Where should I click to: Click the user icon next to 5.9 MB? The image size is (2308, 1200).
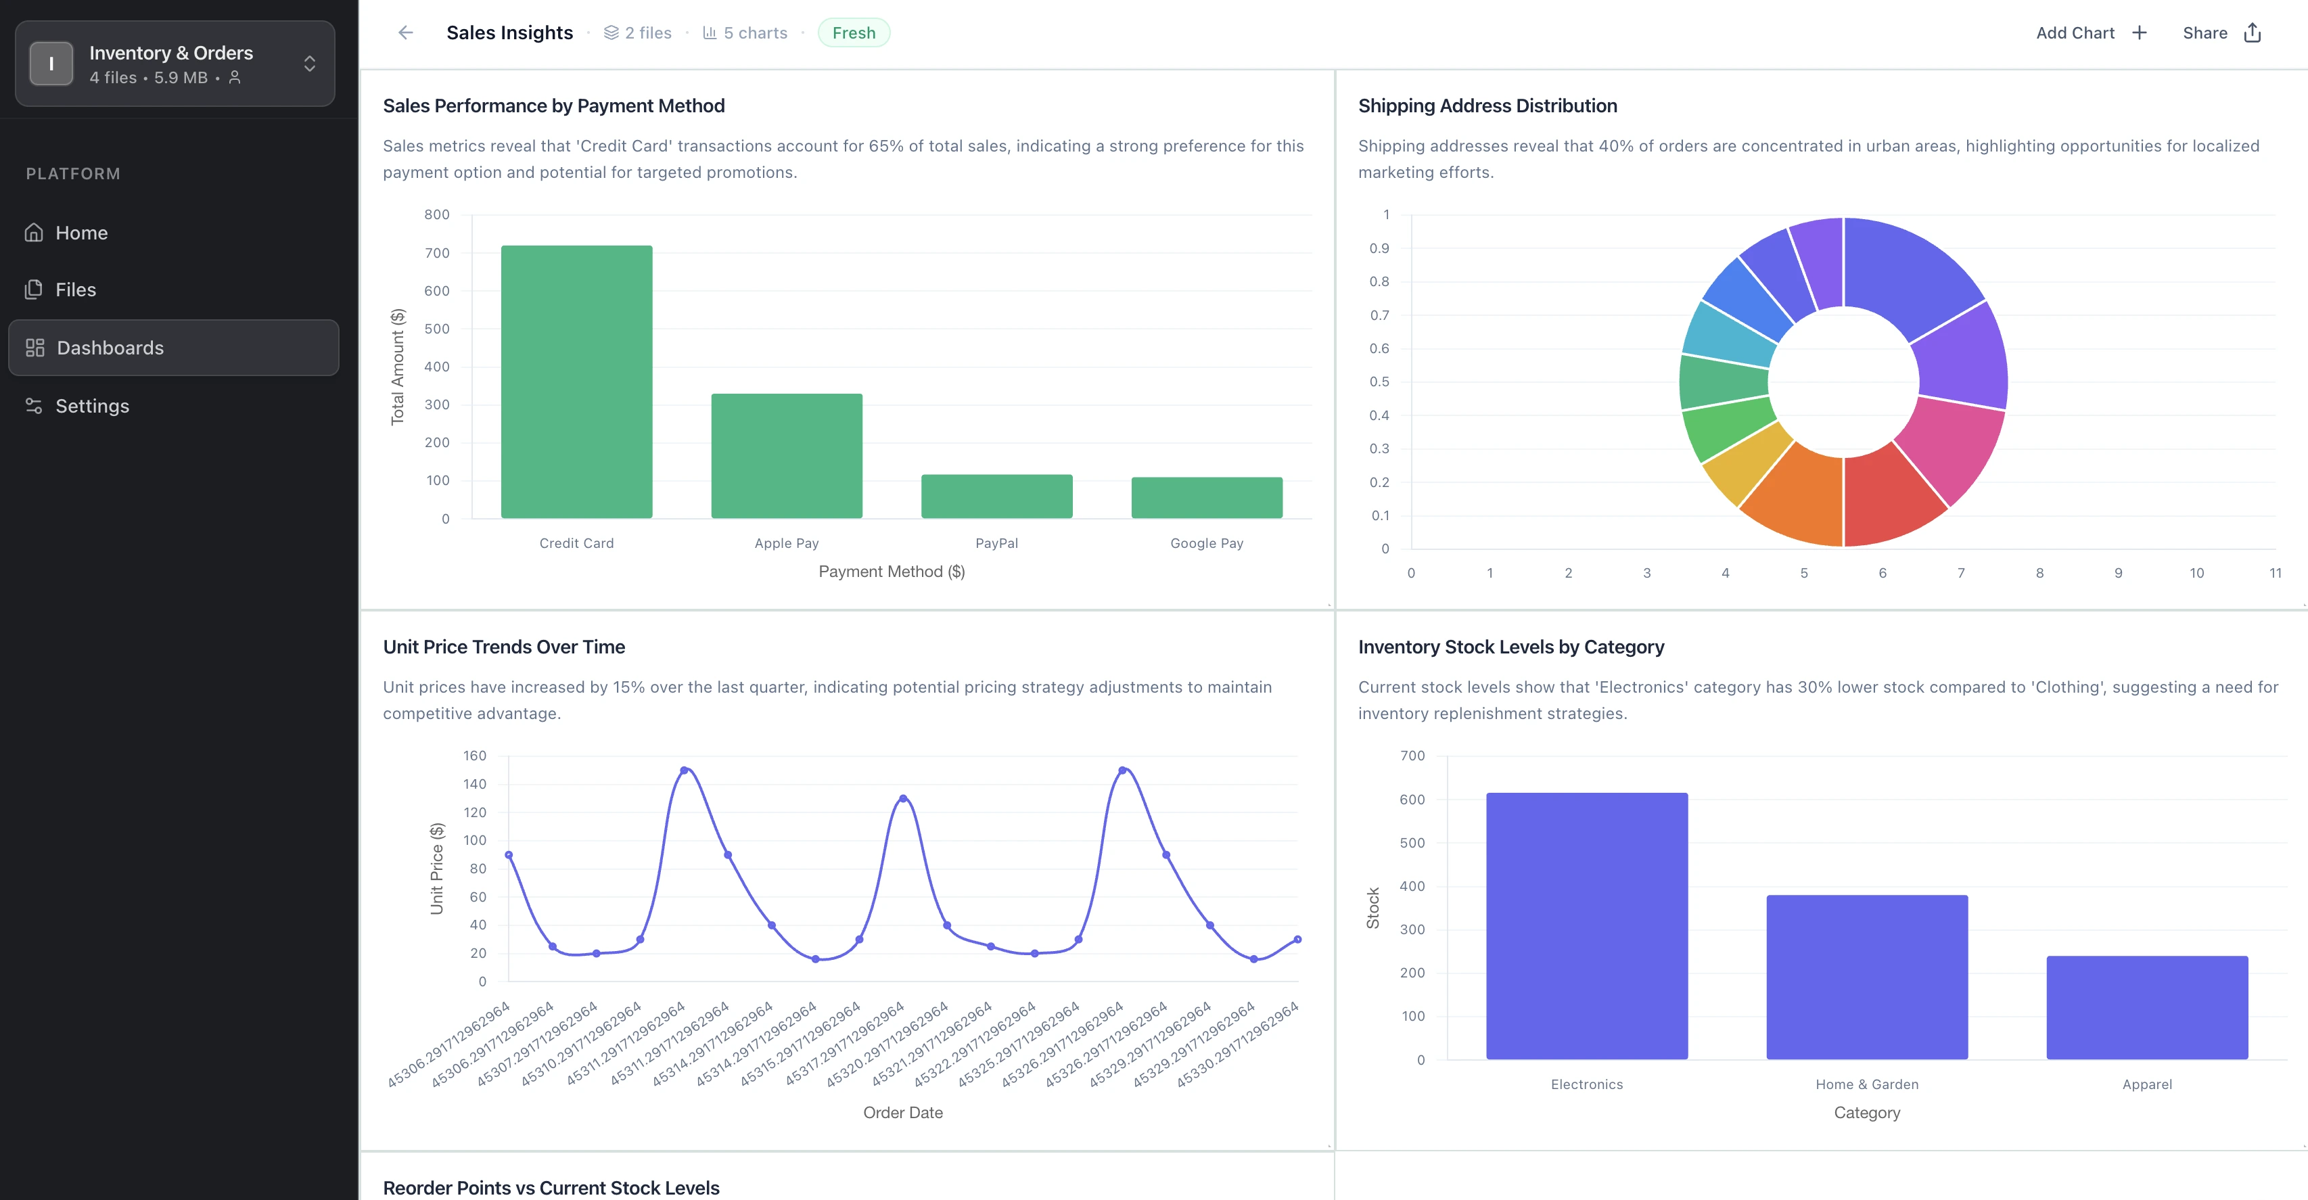[x=235, y=79]
